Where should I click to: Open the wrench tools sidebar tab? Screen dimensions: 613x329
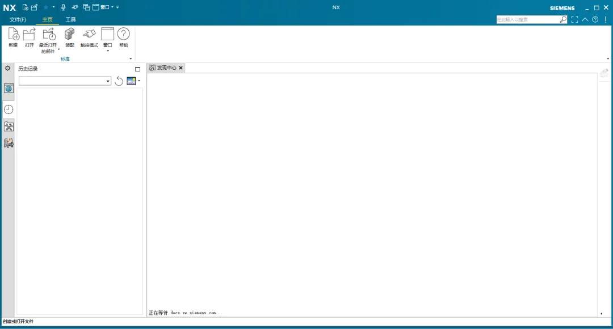tap(9, 126)
